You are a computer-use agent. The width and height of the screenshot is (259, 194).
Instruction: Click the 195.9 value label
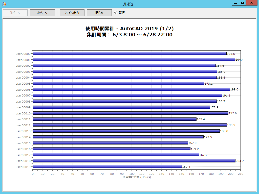[x=231, y=125]
